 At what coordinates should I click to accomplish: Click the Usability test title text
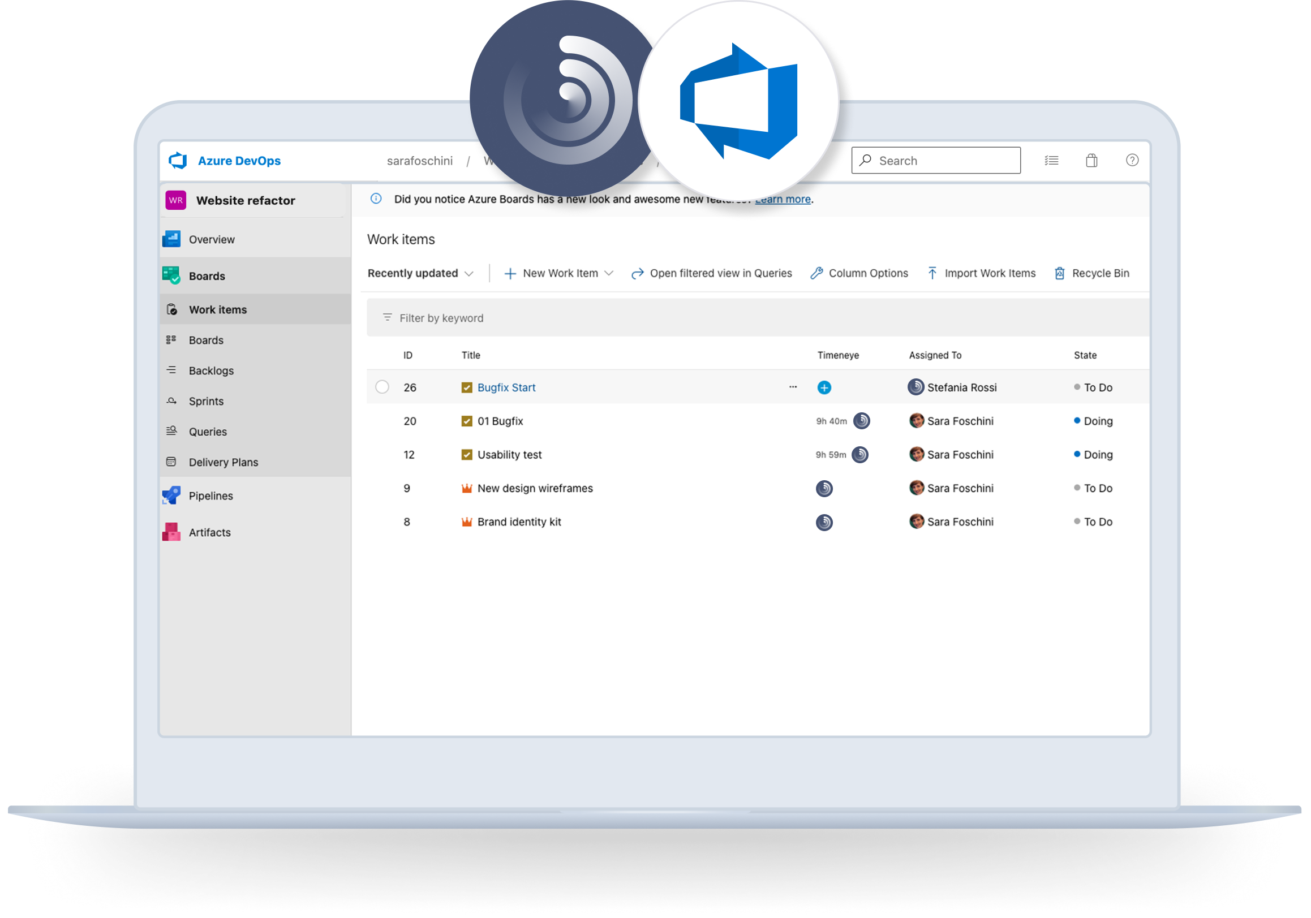[x=509, y=455]
